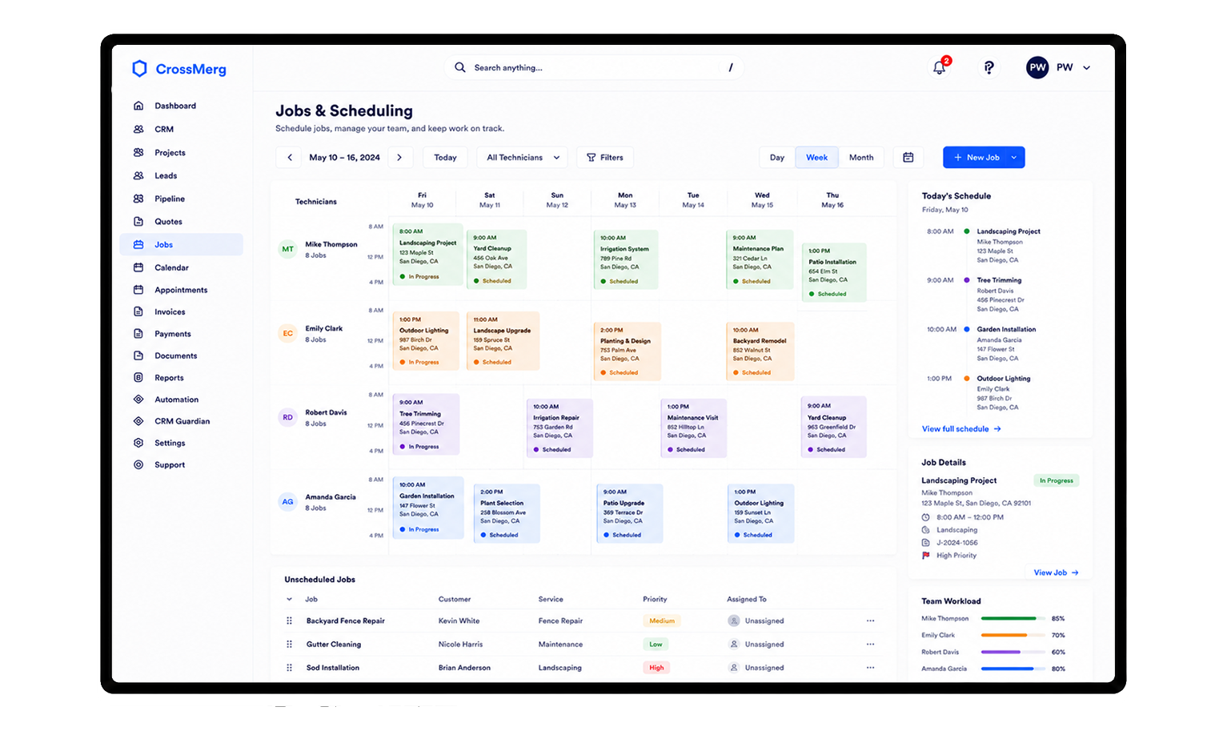Click the Appointments icon in sidebar
1227x731 pixels.
tap(138, 290)
